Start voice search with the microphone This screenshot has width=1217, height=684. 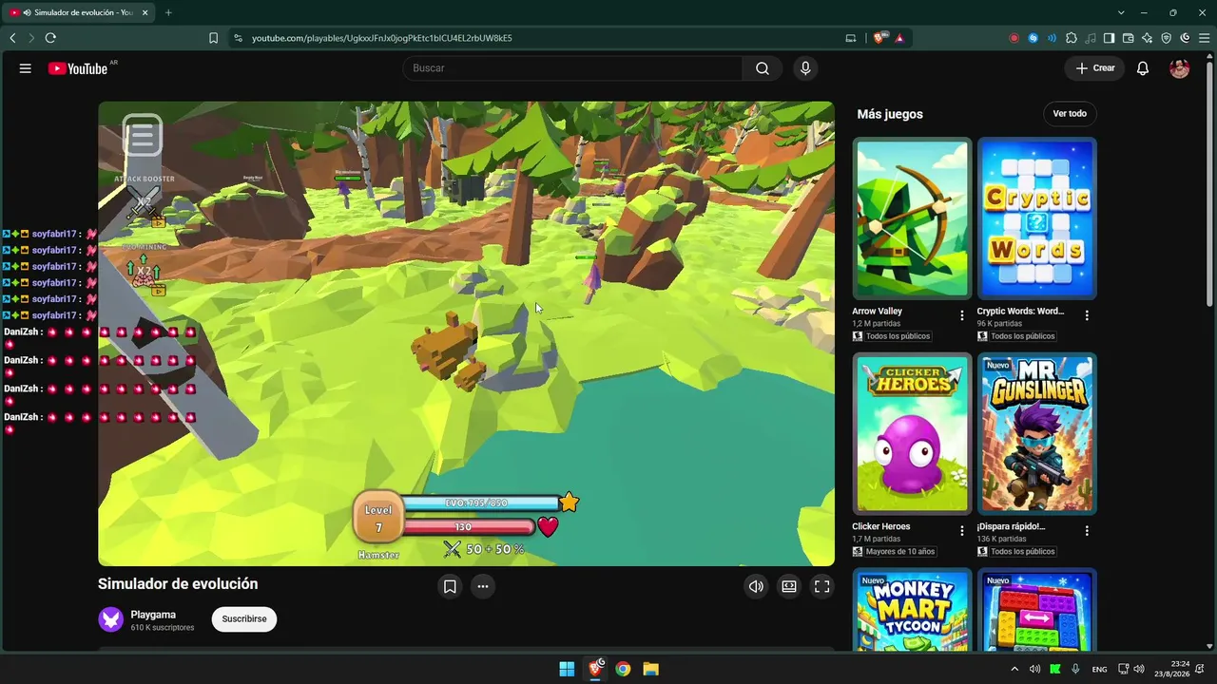click(x=805, y=68)
